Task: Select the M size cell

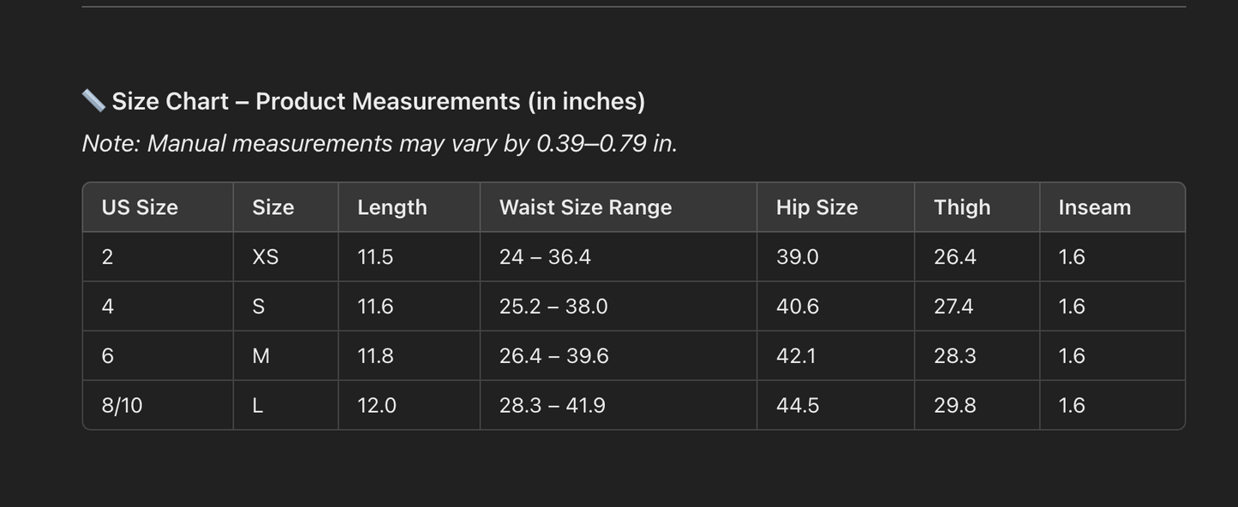Action: (x=260, y=356)
